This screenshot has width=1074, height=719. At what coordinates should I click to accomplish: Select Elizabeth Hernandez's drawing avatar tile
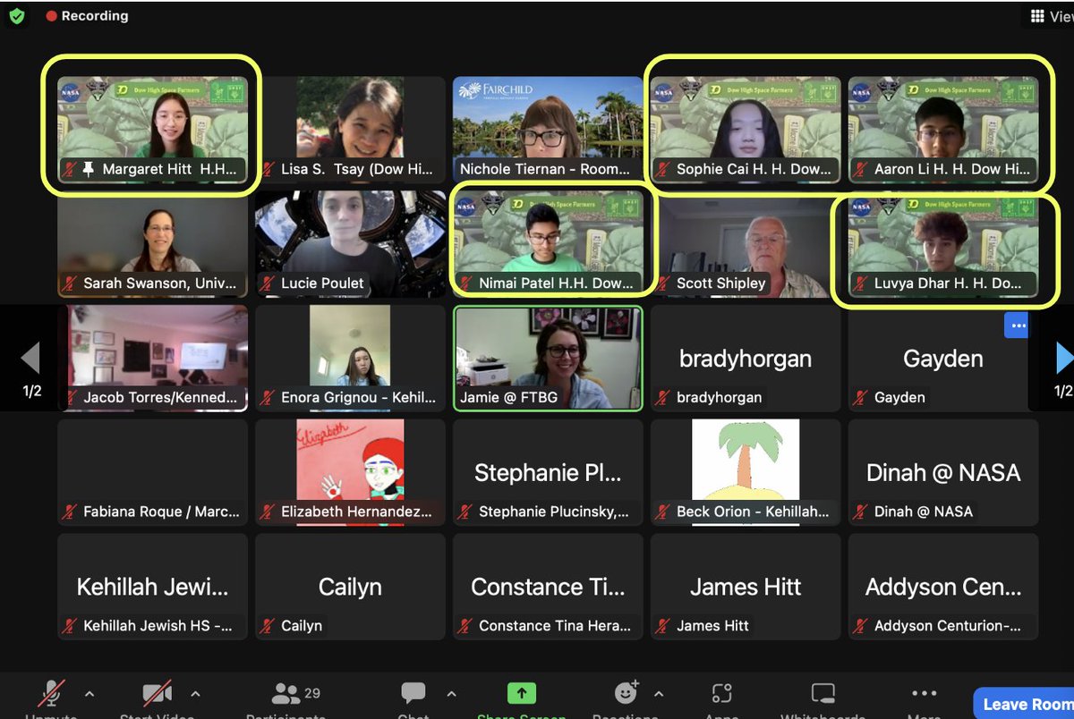point(350,472)
